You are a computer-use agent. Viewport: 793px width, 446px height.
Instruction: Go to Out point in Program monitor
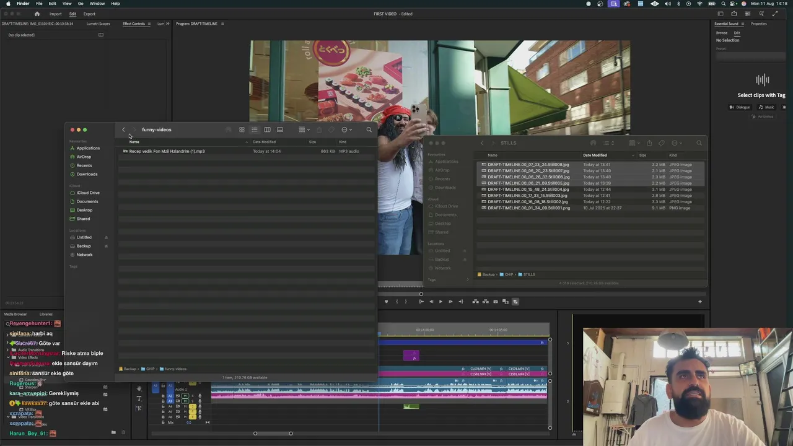click(460, 302)
